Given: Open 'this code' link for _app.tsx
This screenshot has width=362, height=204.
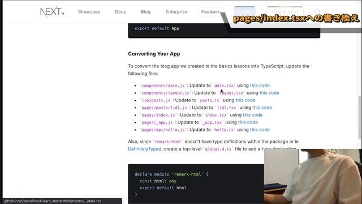Looking at the screenshot, I should [x=248, y=122].
